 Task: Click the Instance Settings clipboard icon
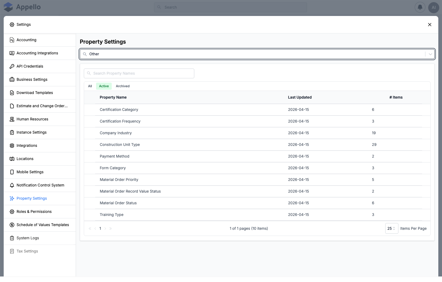click(12, 132)
